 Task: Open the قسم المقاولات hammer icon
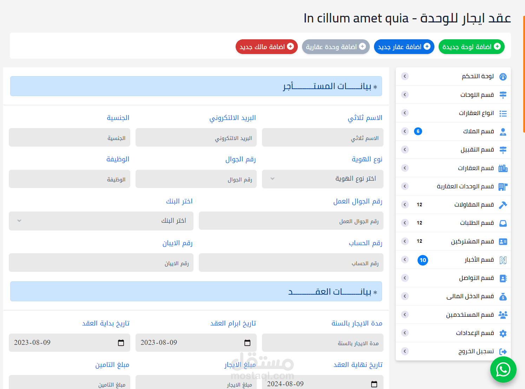(x=503, y=204)
